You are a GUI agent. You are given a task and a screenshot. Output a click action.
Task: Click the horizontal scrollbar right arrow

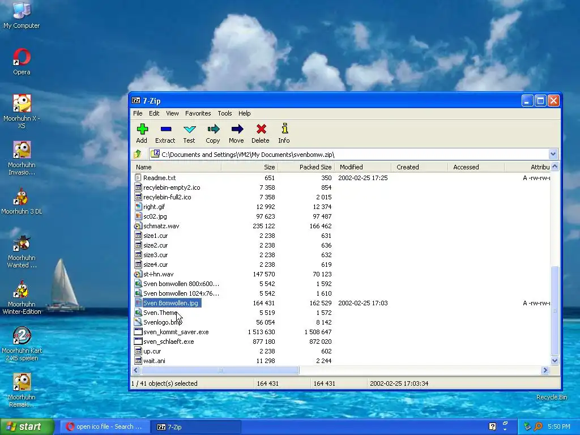tap(545, 370)
